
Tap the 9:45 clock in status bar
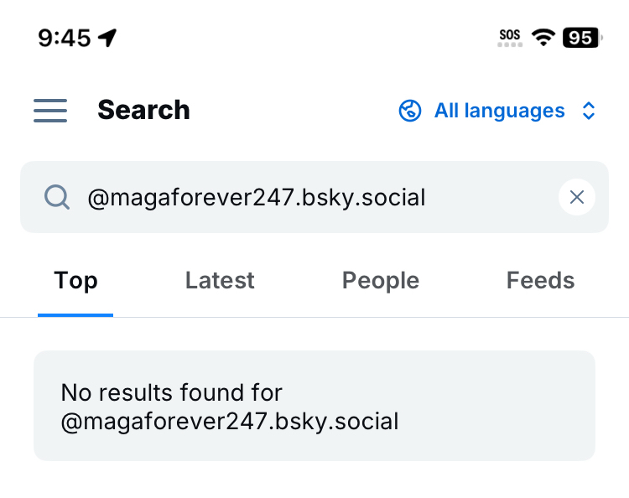tap(64, 38)
